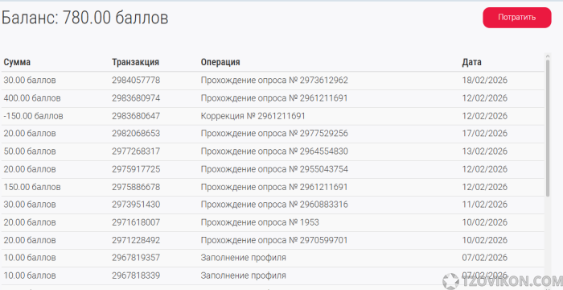The width and height of the screenshot is (563, 290).
Task: Select transaction number 2971618007
Action: coord(136,222)
